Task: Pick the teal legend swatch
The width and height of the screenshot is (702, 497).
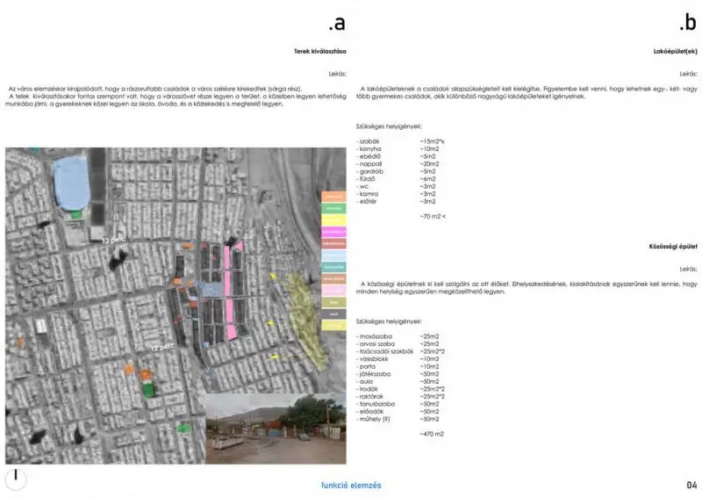Action: [x=333, y=266]
